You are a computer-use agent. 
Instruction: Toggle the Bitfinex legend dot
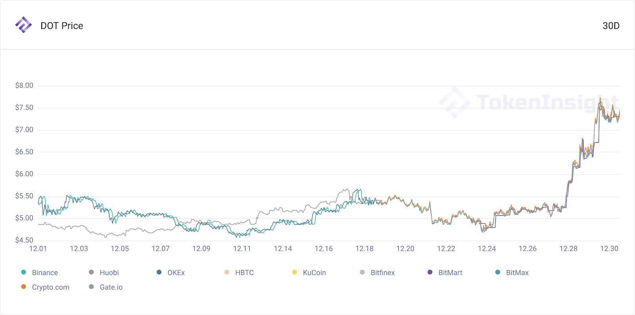pyautogui.click(x=362, y=272)
